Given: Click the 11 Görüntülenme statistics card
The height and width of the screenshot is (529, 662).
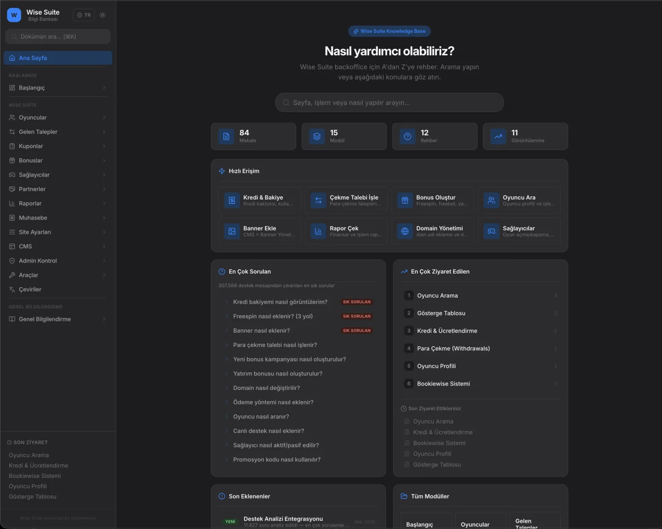Looking at the screenshot, I should (x=525, y=136).
